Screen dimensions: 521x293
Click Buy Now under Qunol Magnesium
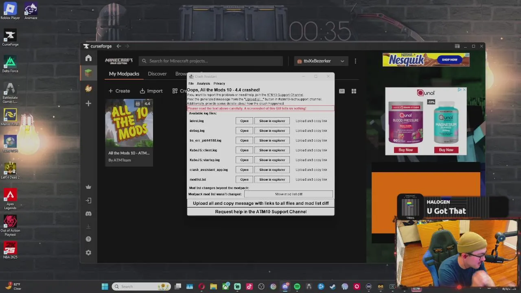446,150
